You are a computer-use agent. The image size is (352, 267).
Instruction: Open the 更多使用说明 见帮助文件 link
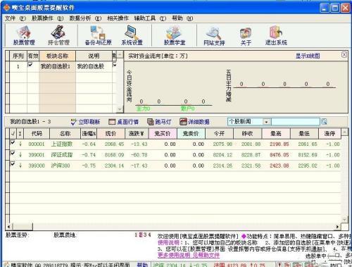click(189, 255)
